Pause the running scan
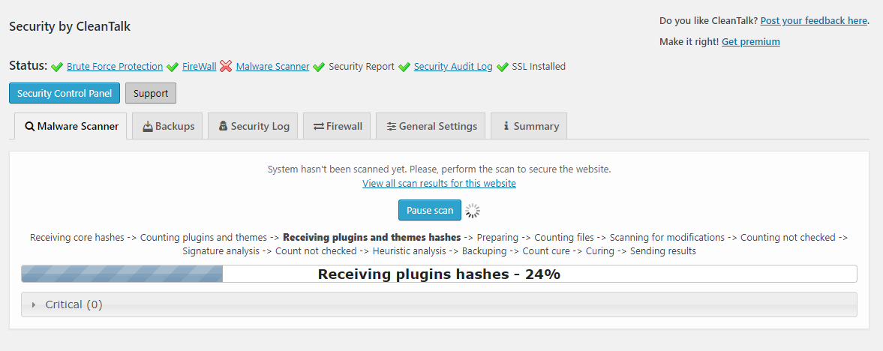This screenshot has height=351, width=883. [430, 210]
